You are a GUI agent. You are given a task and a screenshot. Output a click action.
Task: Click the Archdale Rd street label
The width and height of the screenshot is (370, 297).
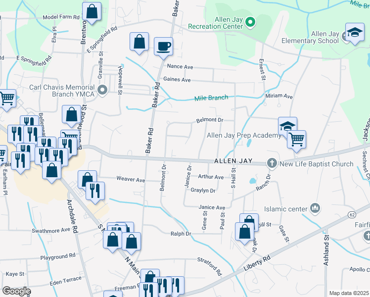click(x=72, y=216)
